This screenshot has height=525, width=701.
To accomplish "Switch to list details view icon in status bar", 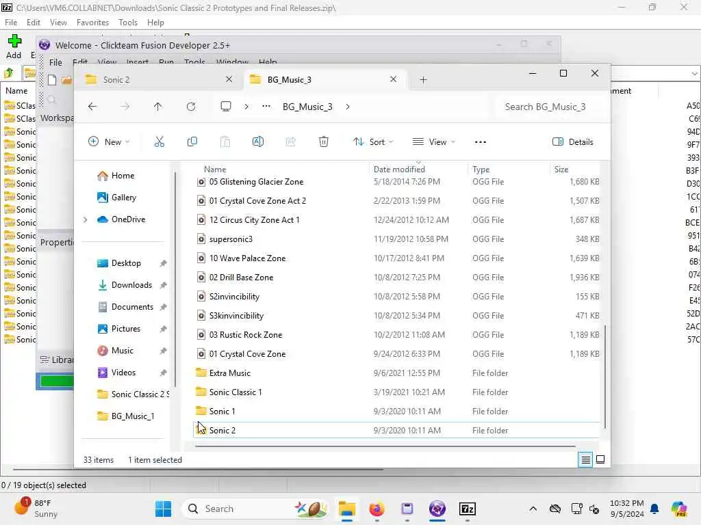I will (586, 459).
